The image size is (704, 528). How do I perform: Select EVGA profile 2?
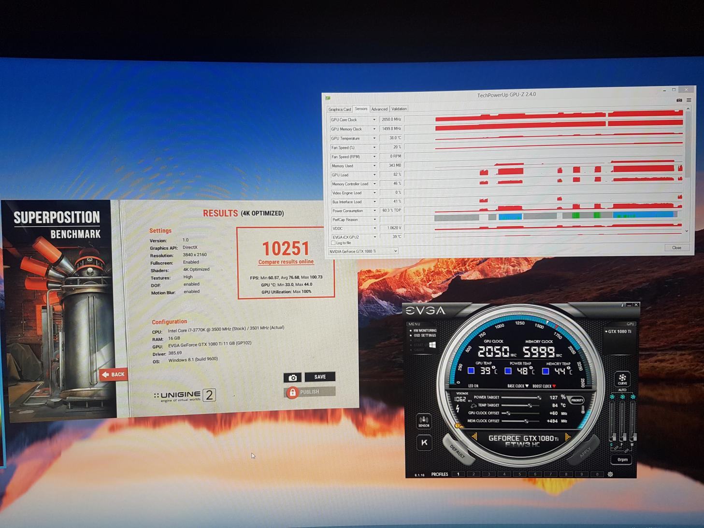(474, 474)
